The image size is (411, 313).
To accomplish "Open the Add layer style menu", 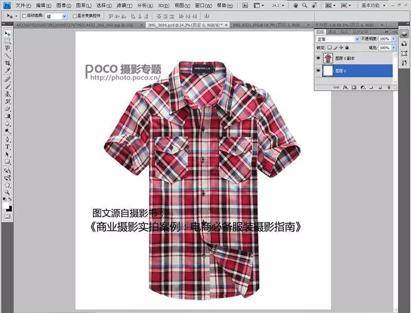I will point(345,87).
